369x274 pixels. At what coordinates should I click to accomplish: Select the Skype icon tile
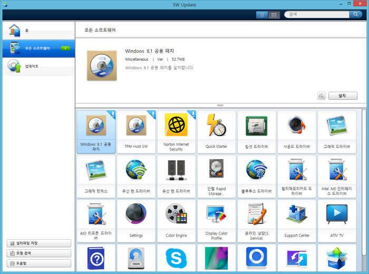[x=176, y=258]
